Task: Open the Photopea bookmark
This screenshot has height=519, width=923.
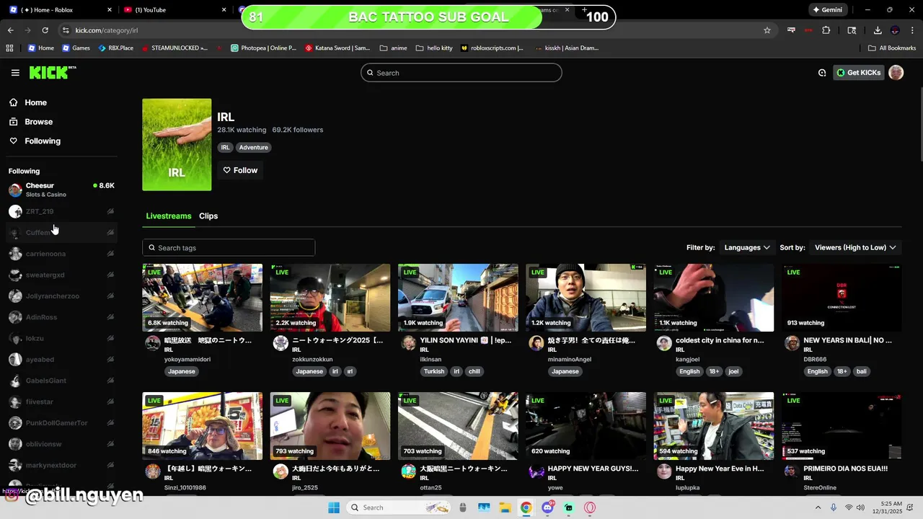Action: tap(263, 48)
